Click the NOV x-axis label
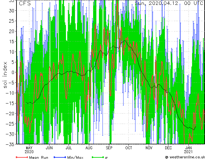The height and width of the screenshot is (159, 205). (149, 148)
